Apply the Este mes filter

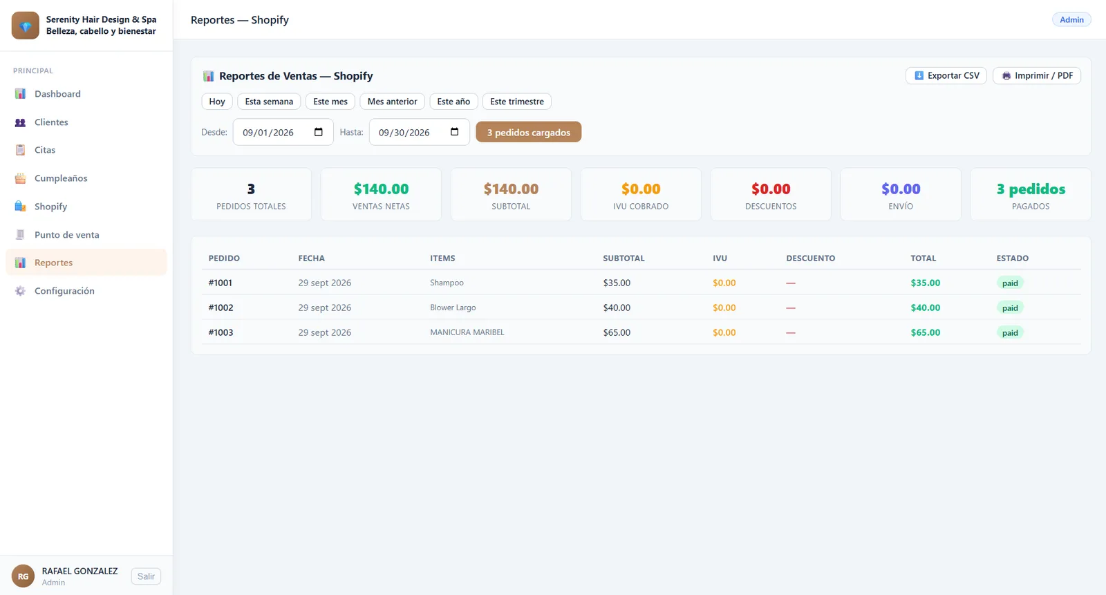tap(330, 102)
